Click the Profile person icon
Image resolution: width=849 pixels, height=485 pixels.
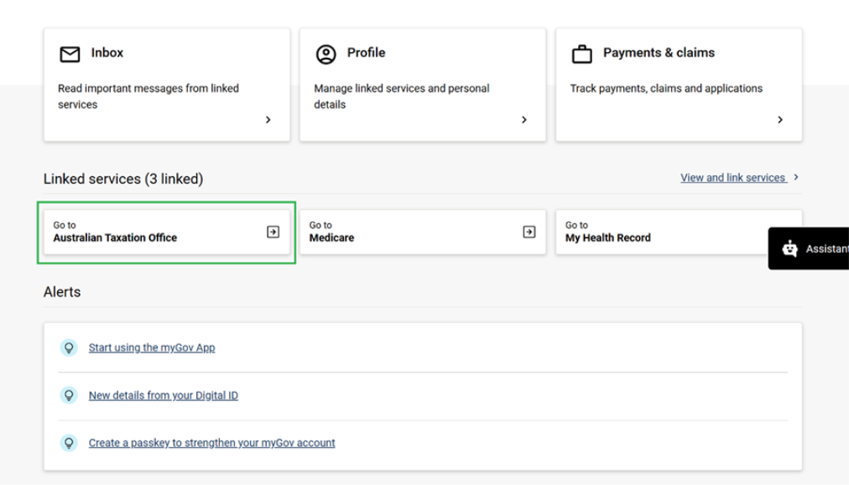click(326, 55)
